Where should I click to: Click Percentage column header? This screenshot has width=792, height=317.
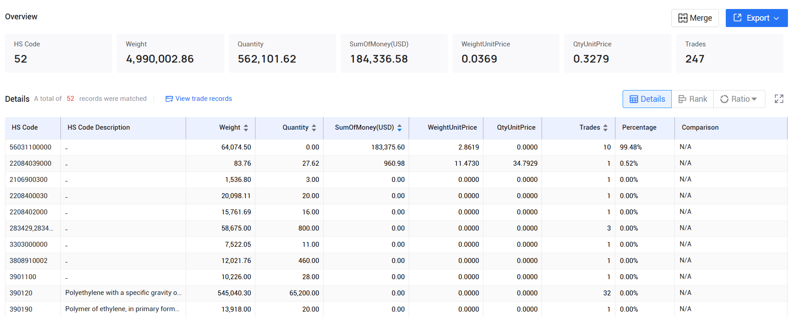coord(645,128)
